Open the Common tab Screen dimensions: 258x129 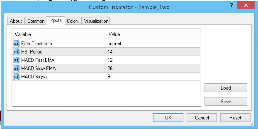[x=36, y=21]
